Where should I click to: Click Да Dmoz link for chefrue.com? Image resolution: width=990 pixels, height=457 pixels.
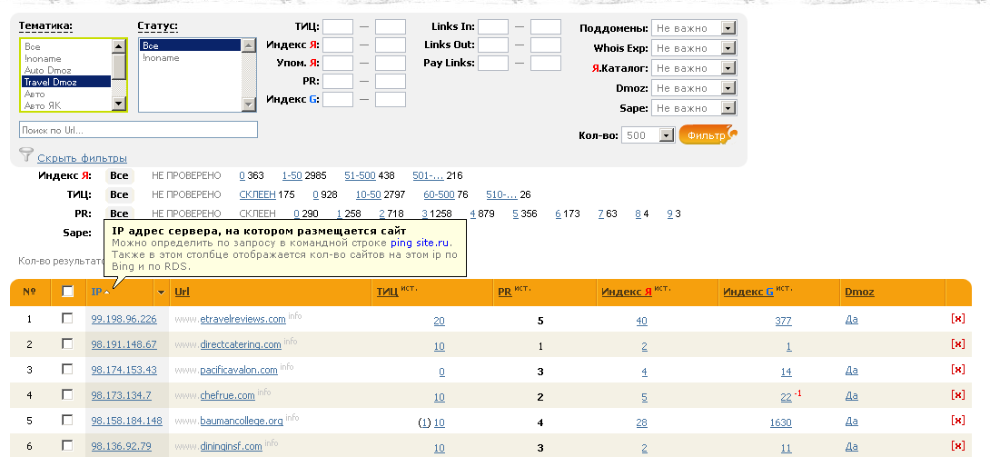point(851,395)
